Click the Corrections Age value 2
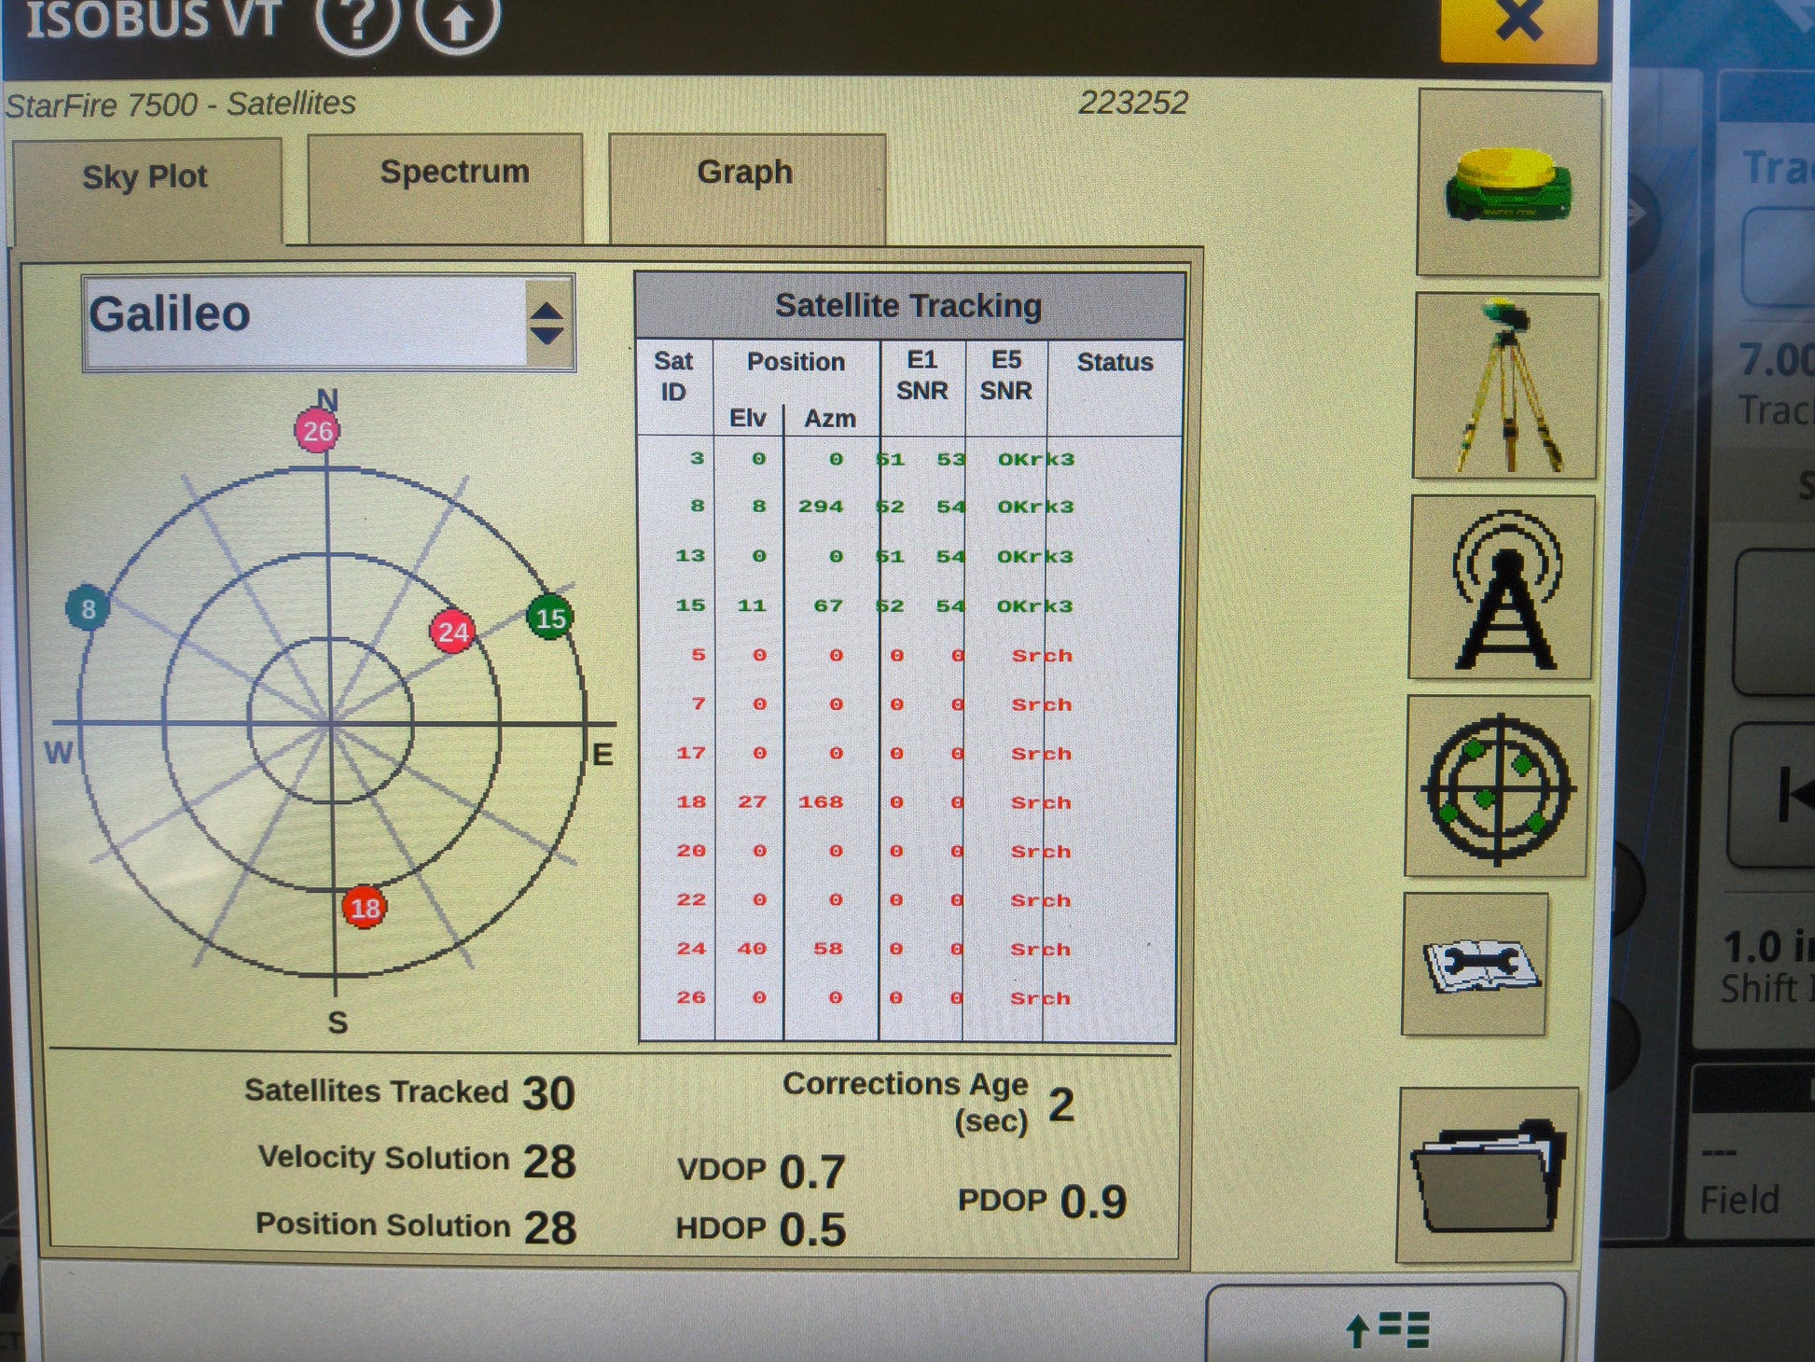 [x=1061, y=1105]
